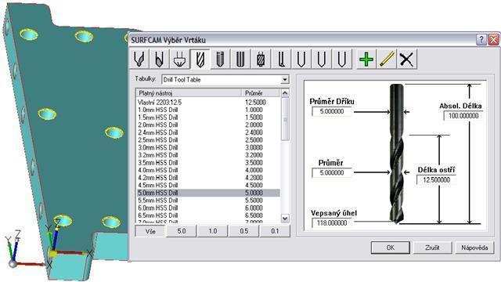
Task: Toggle the 0.1 increment filter button
Action: tap(275, 231)
